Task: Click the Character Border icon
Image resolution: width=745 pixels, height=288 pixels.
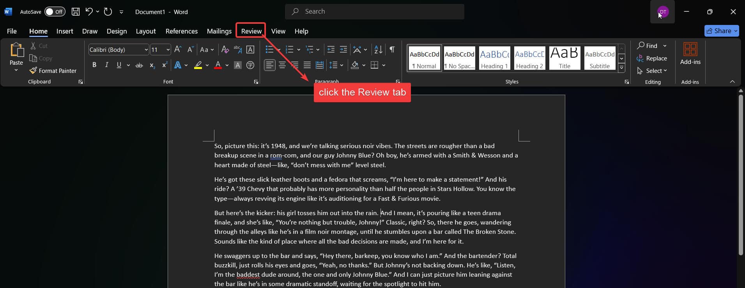Action: [x=250, y=49]
